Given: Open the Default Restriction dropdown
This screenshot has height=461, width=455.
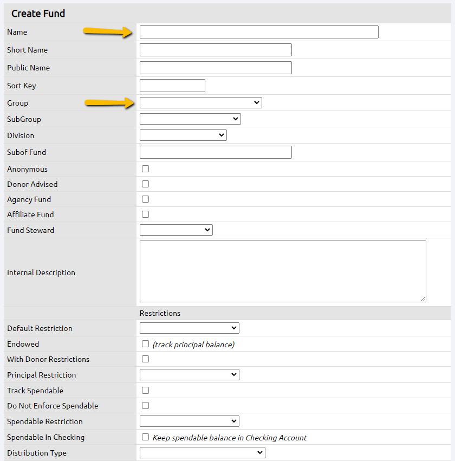Looking at the screenshot, I should pos(189,328).
